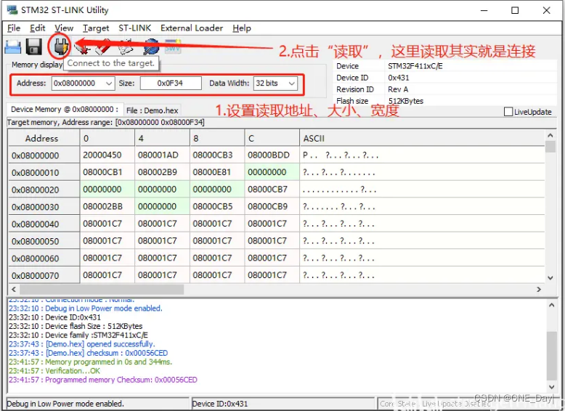Image resolution: width=565 pixels, height=411 pixels.
Task: Switch to Device Memory @ 0x08000000 tab
Action: pos(65,109)
